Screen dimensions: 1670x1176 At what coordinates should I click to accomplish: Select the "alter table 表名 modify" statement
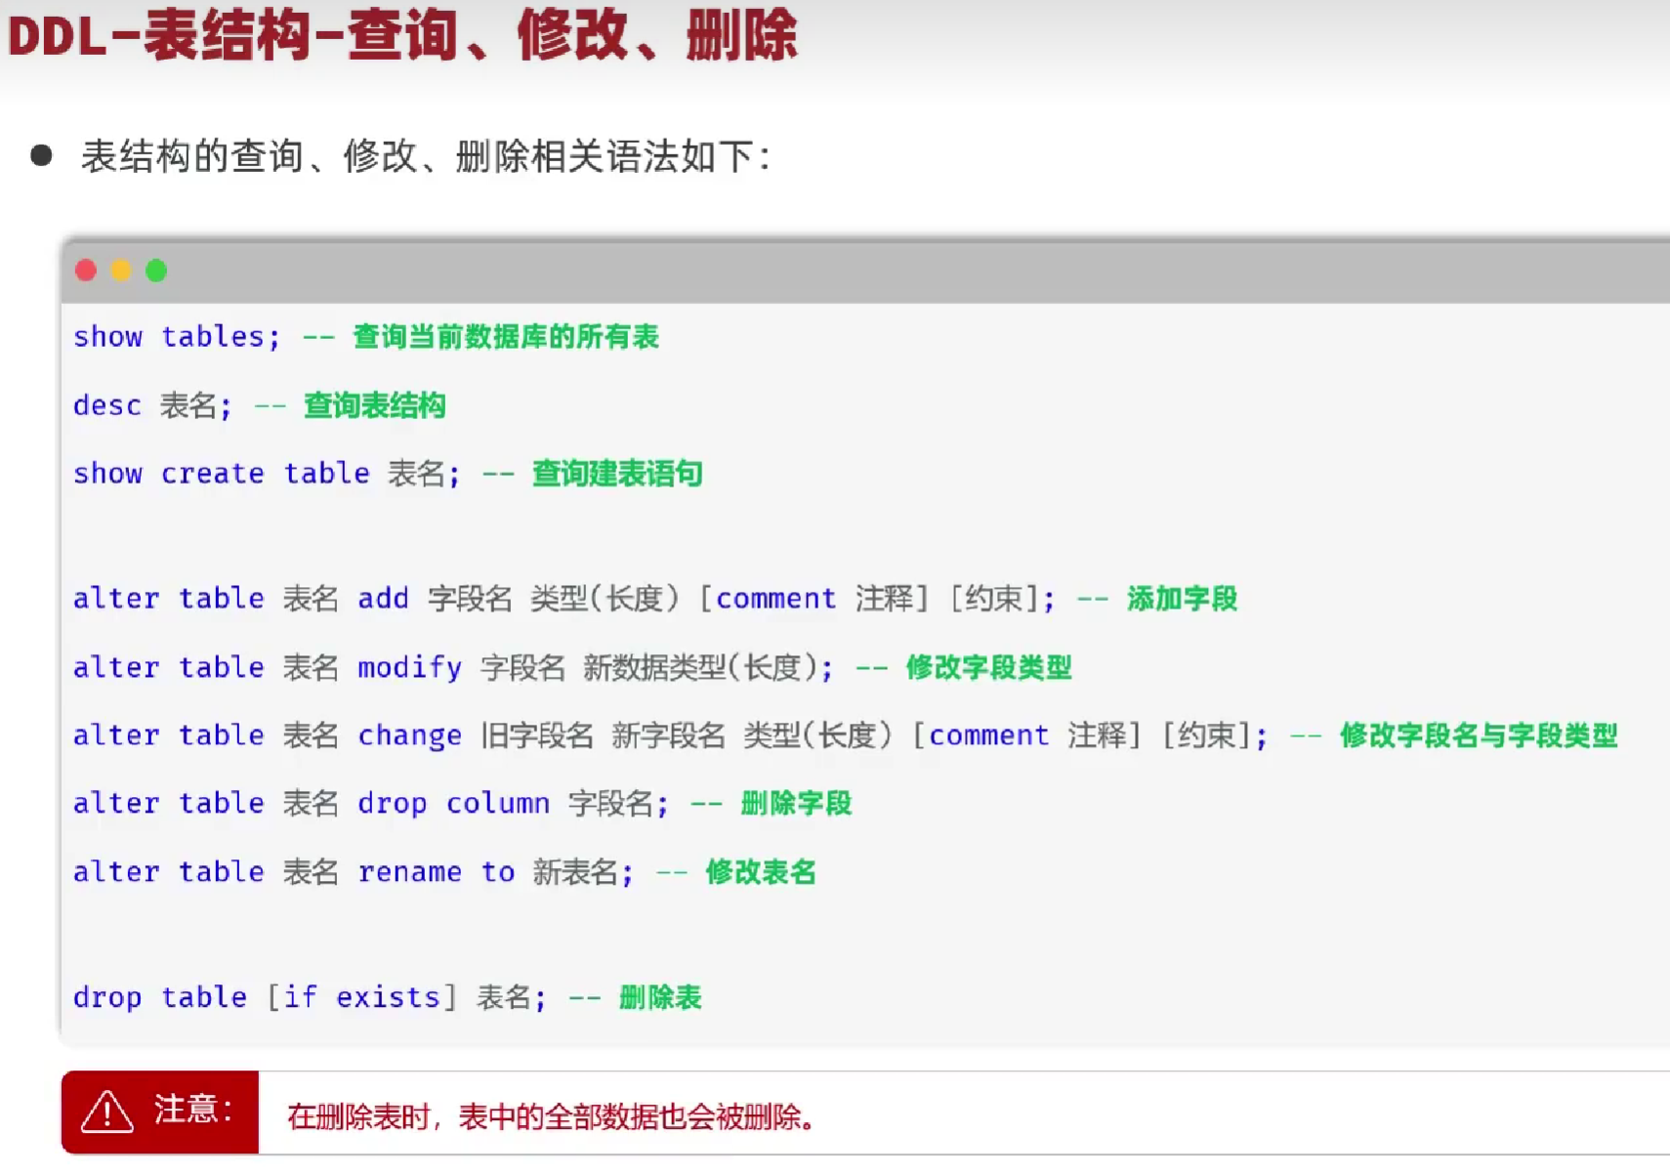click(x=453, y=668)
